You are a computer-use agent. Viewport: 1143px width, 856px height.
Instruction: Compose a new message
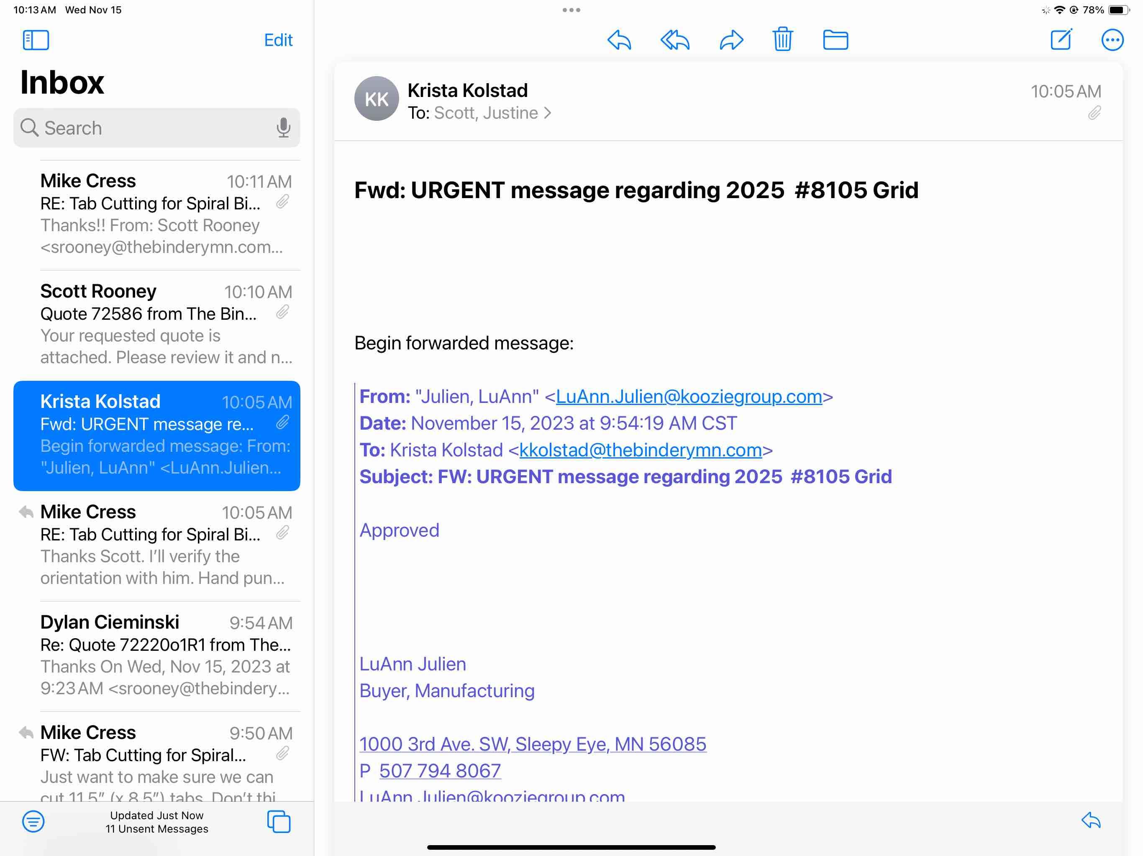click(1061, 39)
